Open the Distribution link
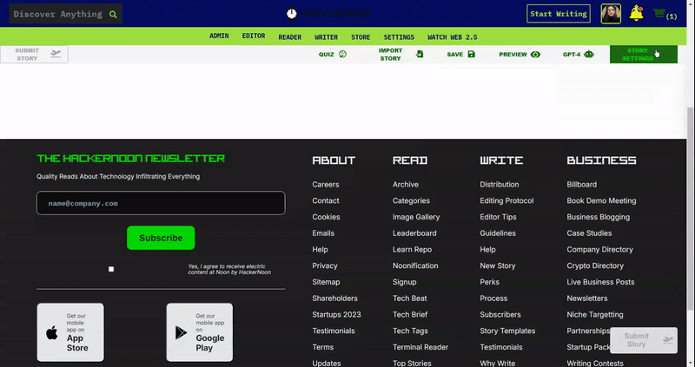This screenshot has width=695, height=367. 499,184
